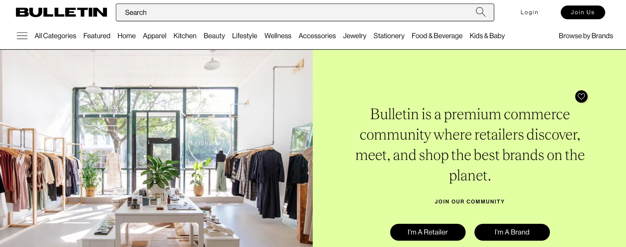
Task: Open the Kids & Baby category
Action: (x=487, y=36)
